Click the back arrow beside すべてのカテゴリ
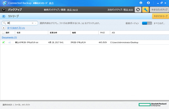Image resolution: width=169 pixels, height=109 pixels. click(x=4, y=28)
